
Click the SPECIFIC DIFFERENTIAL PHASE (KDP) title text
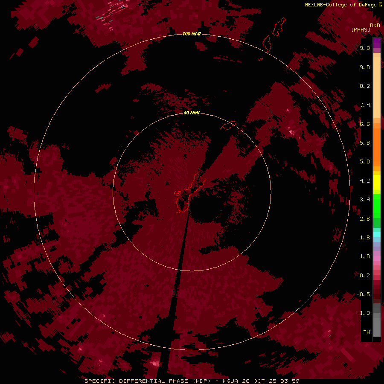(x=149, y=381)
